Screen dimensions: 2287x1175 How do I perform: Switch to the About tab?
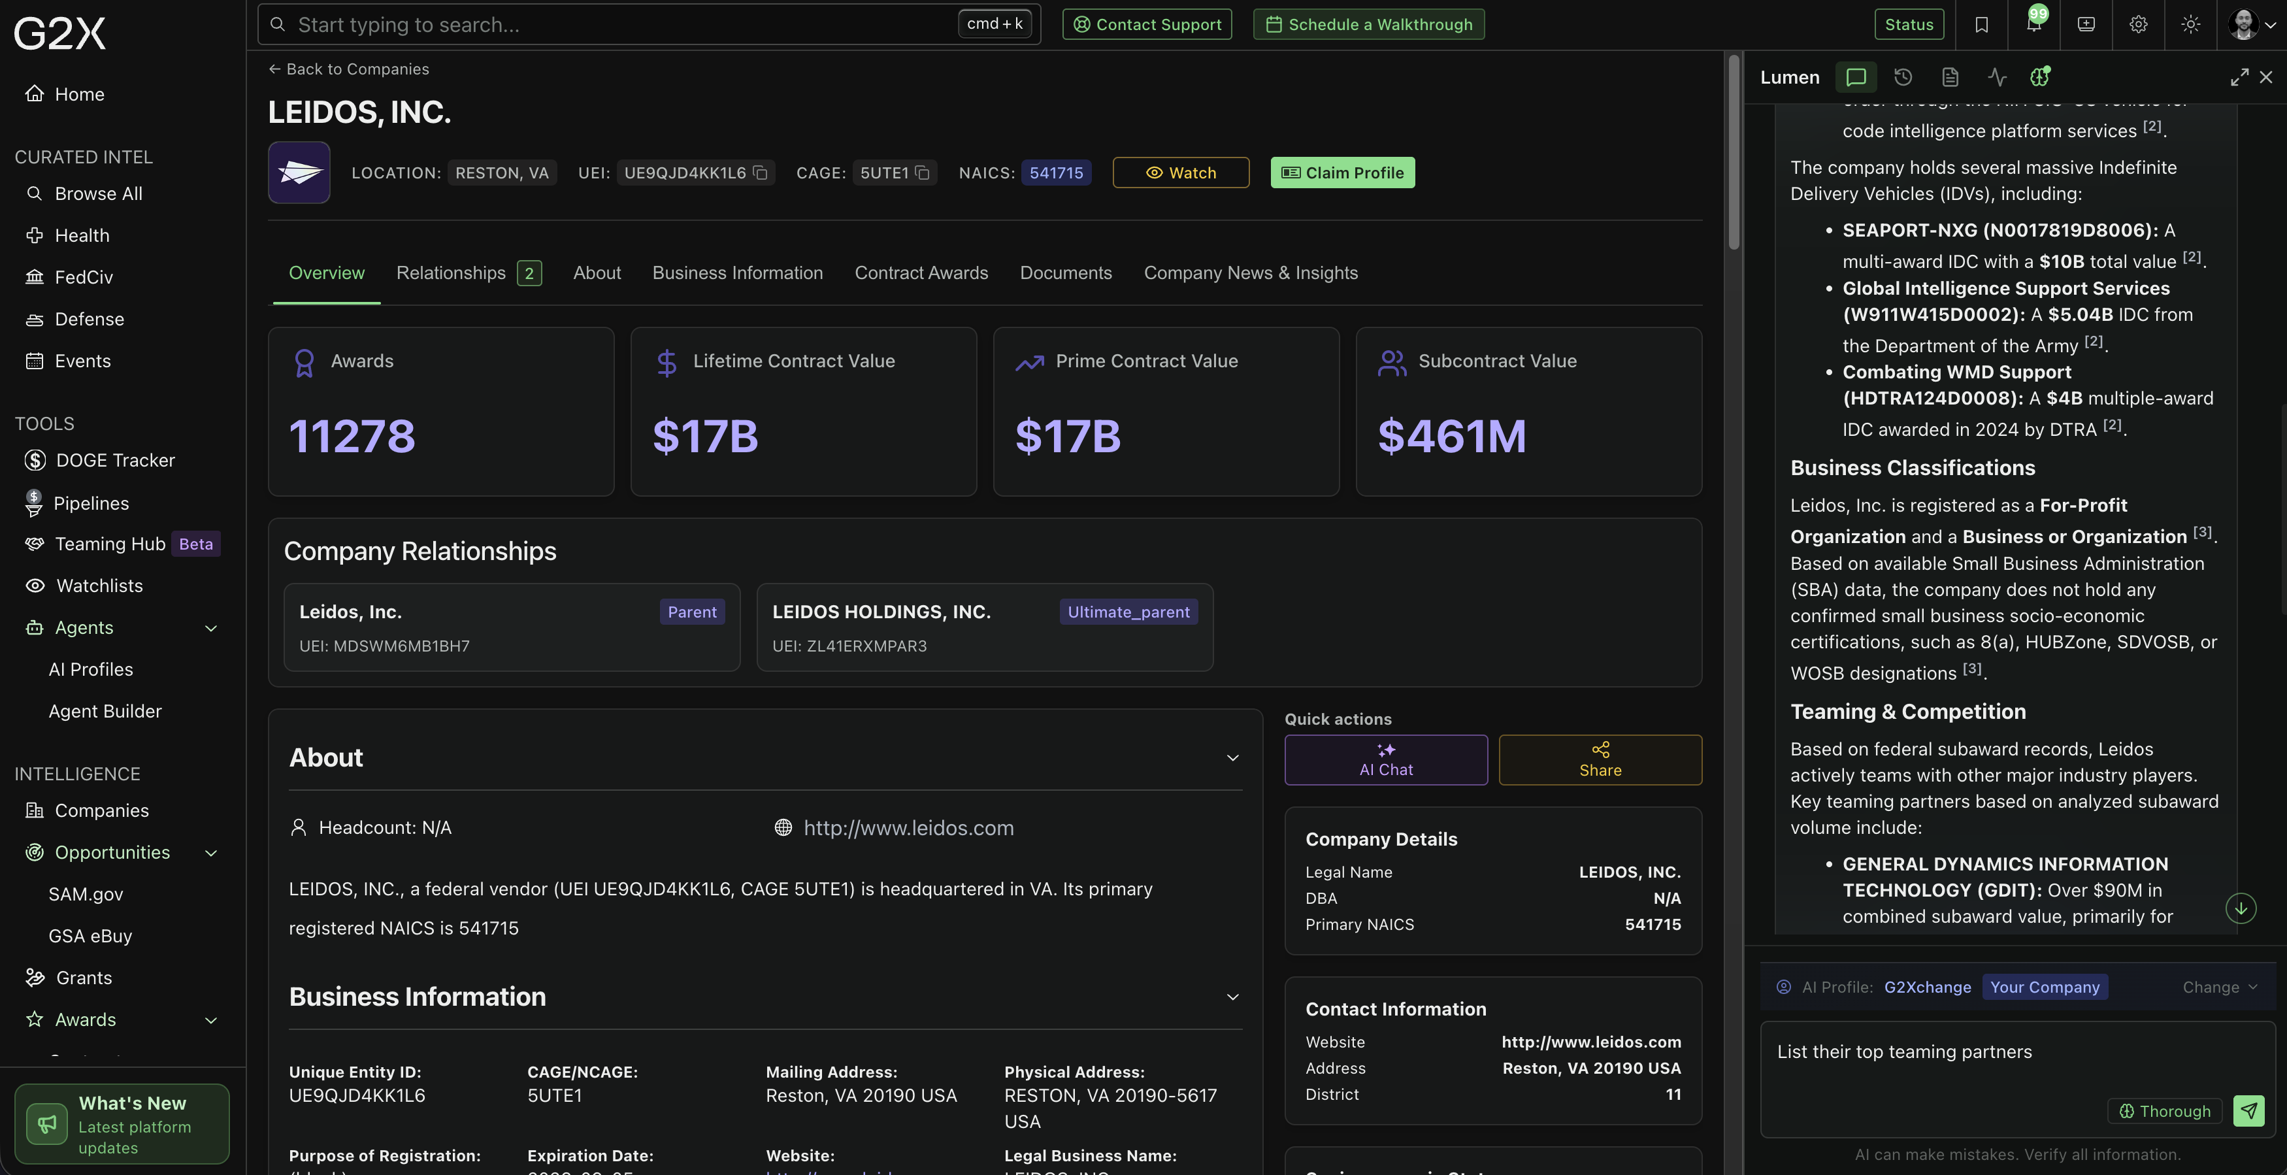597,273
